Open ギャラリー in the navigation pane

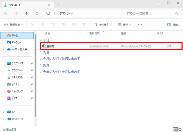(14, 42)
